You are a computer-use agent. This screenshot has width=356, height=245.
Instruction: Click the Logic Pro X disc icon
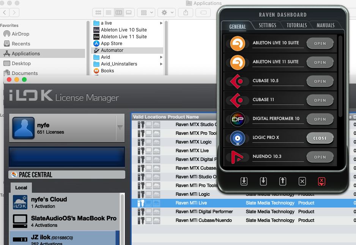tap(238, 138)
